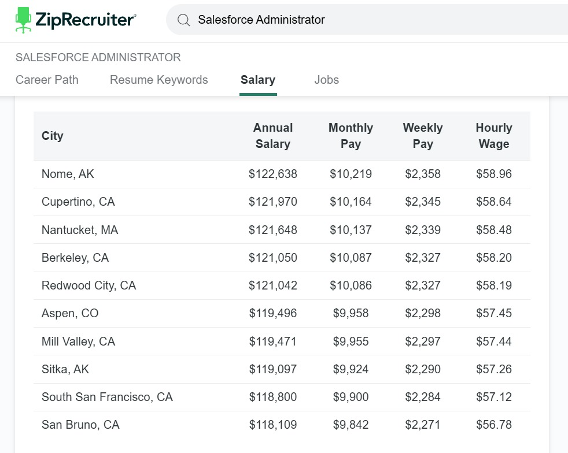
Task: Select the Salary tab
Action: 258,80
